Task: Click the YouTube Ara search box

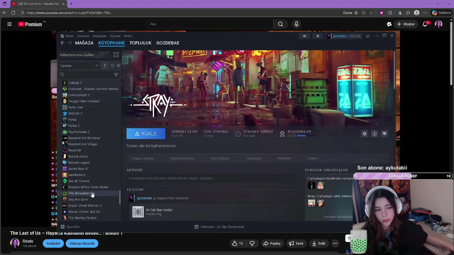Action: 209,24
